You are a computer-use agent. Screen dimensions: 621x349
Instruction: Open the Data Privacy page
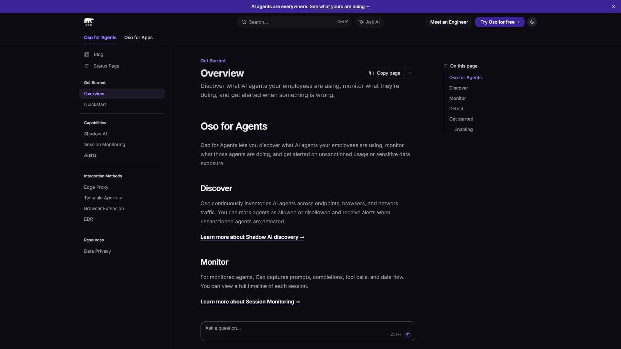click(122, 251)
